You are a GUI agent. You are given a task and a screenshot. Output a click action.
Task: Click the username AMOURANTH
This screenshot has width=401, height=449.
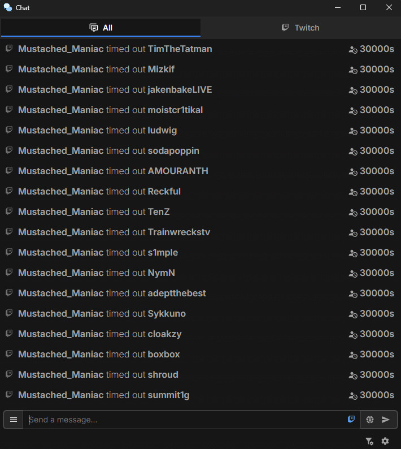point(178,171)
